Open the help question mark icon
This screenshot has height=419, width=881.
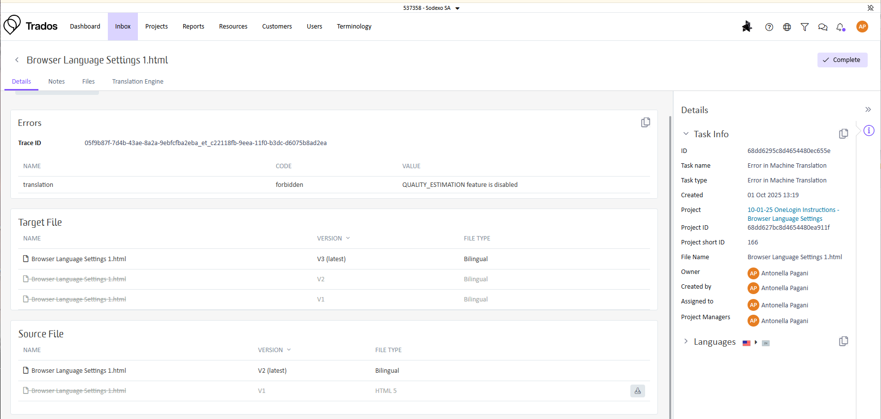pyautogui.click(x=769, y=27)
